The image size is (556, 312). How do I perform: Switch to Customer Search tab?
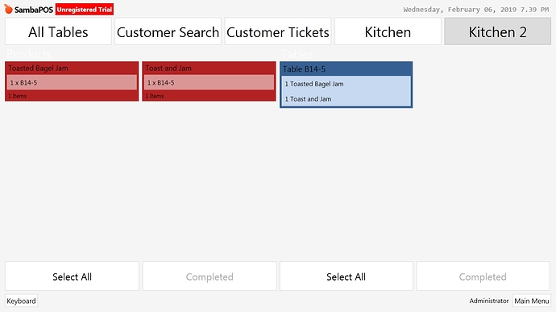[168, 31]
